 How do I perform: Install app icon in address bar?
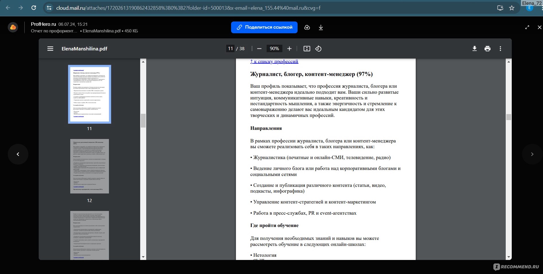pyautogui.click(x=500, y=8)
